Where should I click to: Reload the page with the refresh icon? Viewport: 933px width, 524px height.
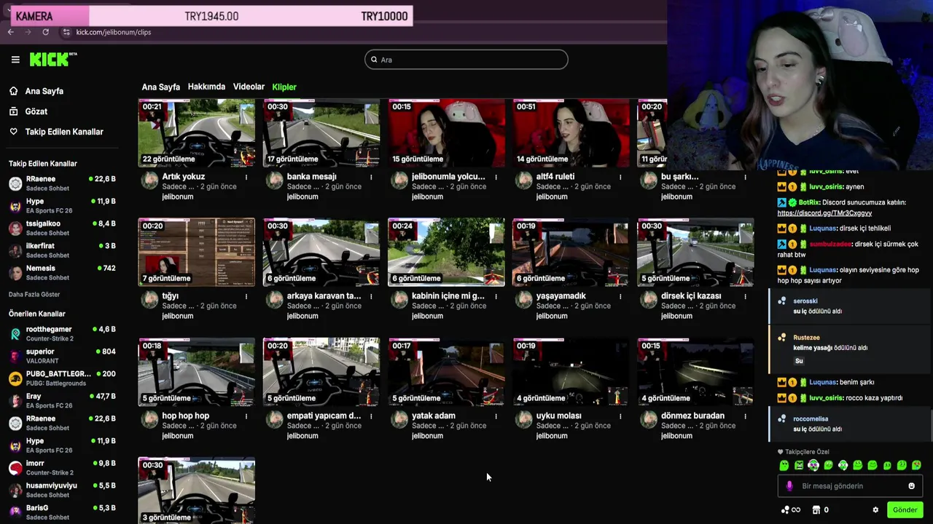pyautogui.click(x=45, y=32)
